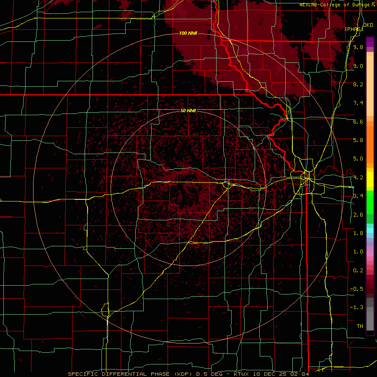Image resolution: width=377 pixels, height=377 pixels.
Task: Click the -1.3 value on color scale
Action: pyautogui.click(x=356, y=308)
